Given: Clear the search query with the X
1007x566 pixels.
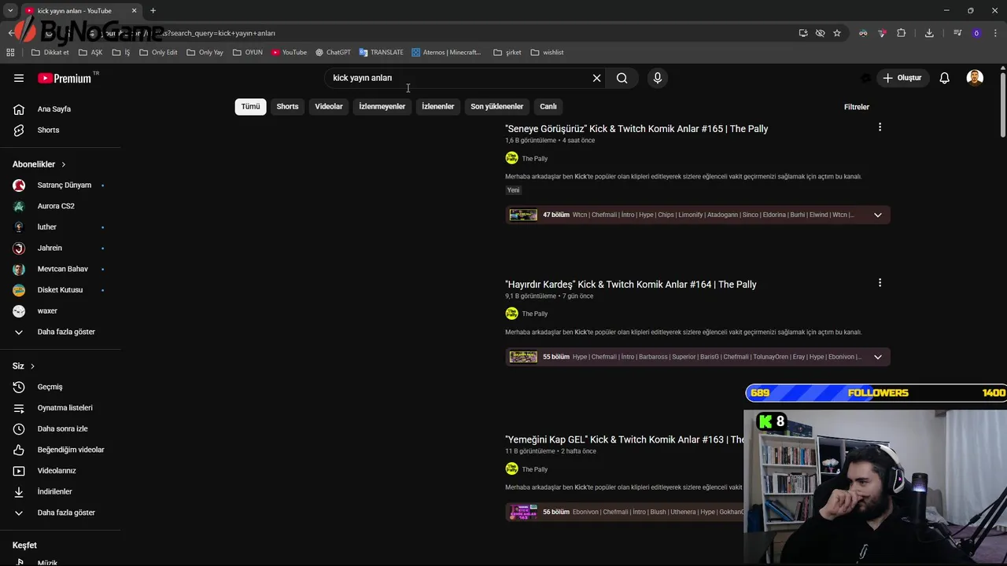Looking at the screenshot, I should point(596,78).
